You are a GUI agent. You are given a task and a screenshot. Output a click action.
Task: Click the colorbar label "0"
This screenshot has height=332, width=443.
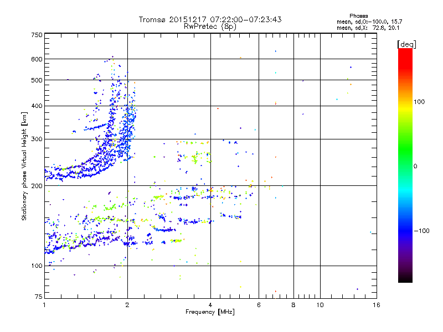[415, 167]
